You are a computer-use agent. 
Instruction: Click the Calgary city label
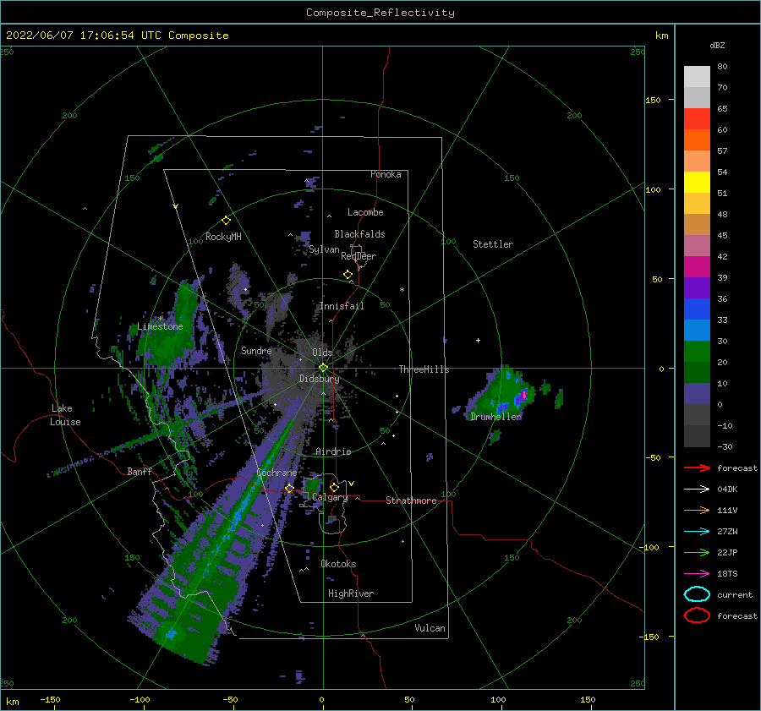(330, 497)
